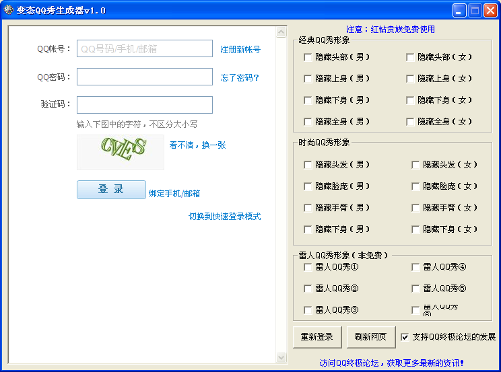The height and width of the screenshot is (372, 501).
Task: Check 隐藏头发（男）option
Action: tap(308, 165)
